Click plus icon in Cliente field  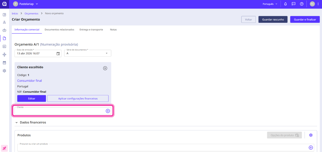[x=108, y=111]
